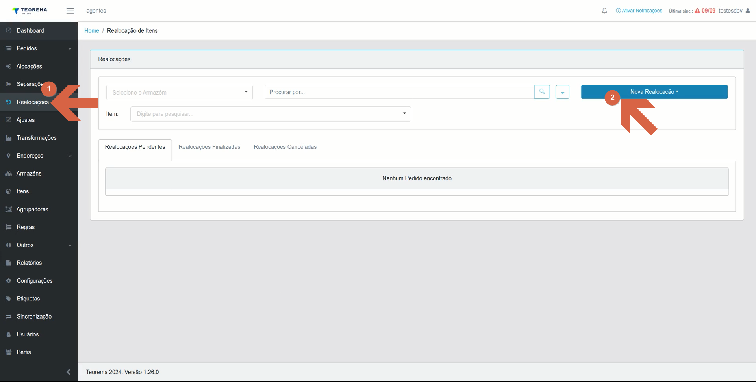The height and width of the screenshot is (382, 756).
Task: Click the Itens cube icon
Action: pyautogui.click(x=9, y=191)
